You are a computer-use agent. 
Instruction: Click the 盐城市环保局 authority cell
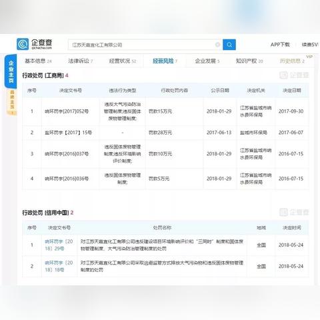point(253,133)
